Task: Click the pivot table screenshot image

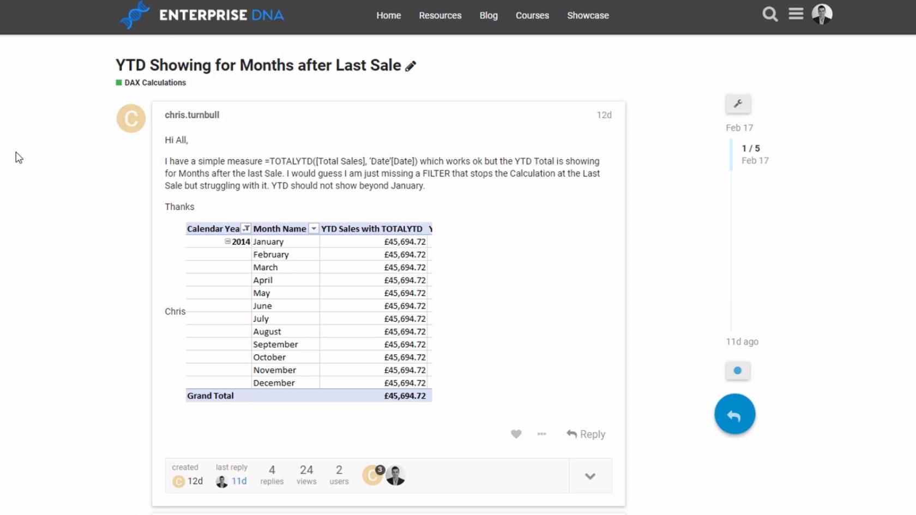Action: (309, 312)
